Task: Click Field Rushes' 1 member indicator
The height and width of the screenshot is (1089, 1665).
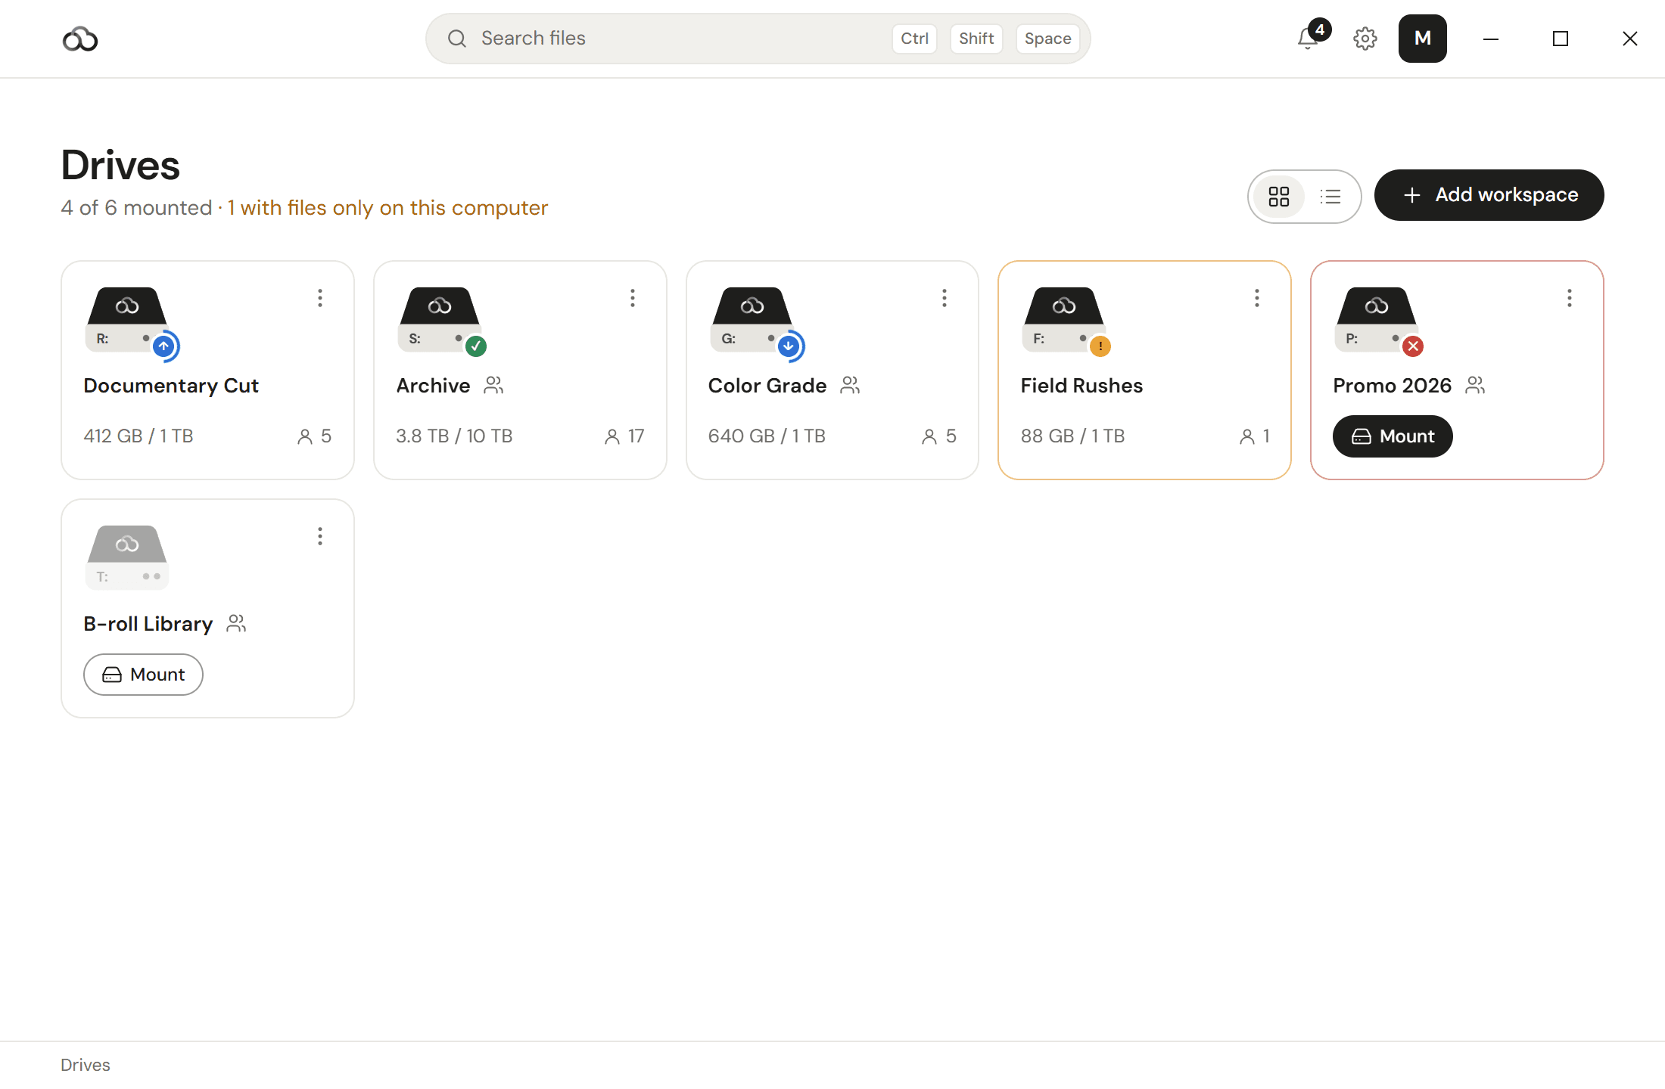Action: pyautogui.click(x=1254, y=436)
